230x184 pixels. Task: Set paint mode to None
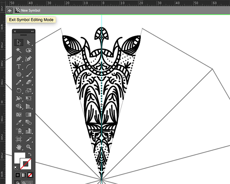point(30,175)
